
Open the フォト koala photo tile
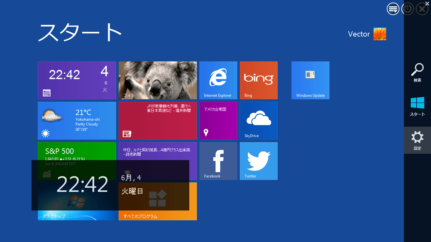(158, 80)
